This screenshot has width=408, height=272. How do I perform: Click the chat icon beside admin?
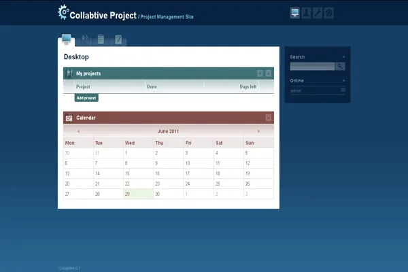coord(343,90)
